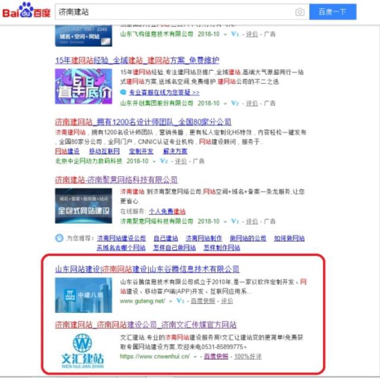Image resolution: width=380 pixels, height=378 pixels.
Task: Expand dropdown arrow after 济南聚意网络科技有限公司
Action: [225, 222]
